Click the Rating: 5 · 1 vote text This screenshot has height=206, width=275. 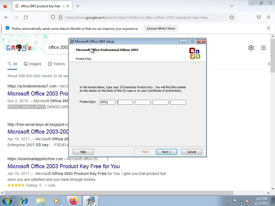tap(41, 185)
